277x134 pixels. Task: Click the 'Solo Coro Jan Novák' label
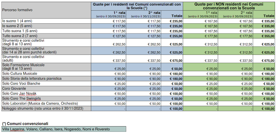19,94
